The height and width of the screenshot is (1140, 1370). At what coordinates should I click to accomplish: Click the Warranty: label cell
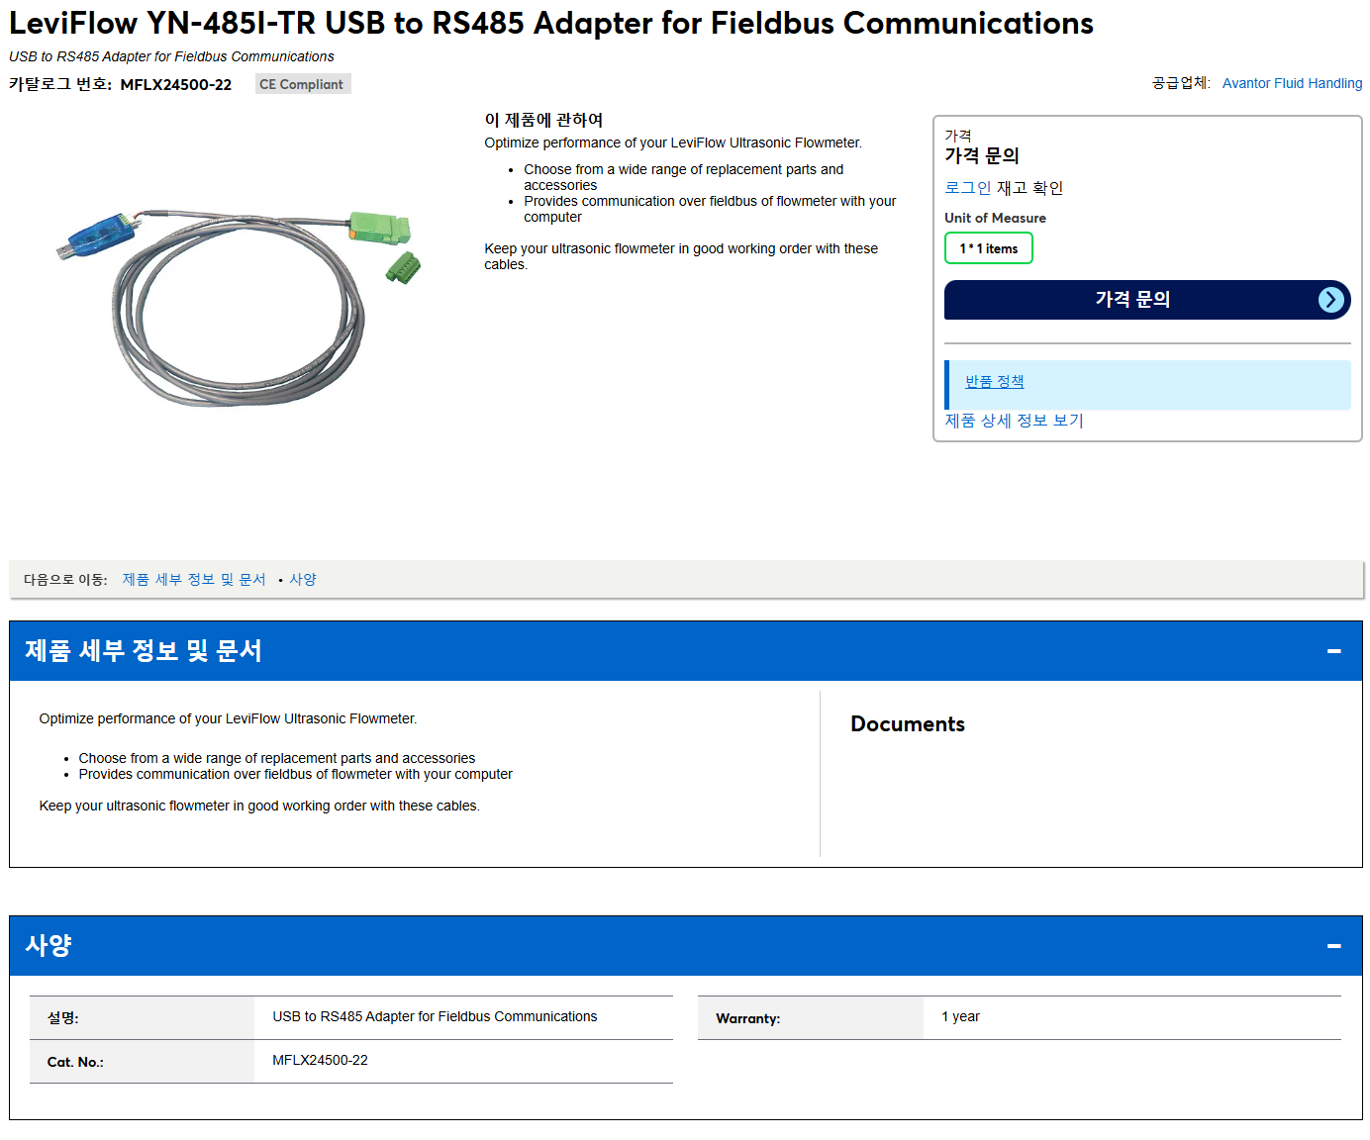[811, 1018]
